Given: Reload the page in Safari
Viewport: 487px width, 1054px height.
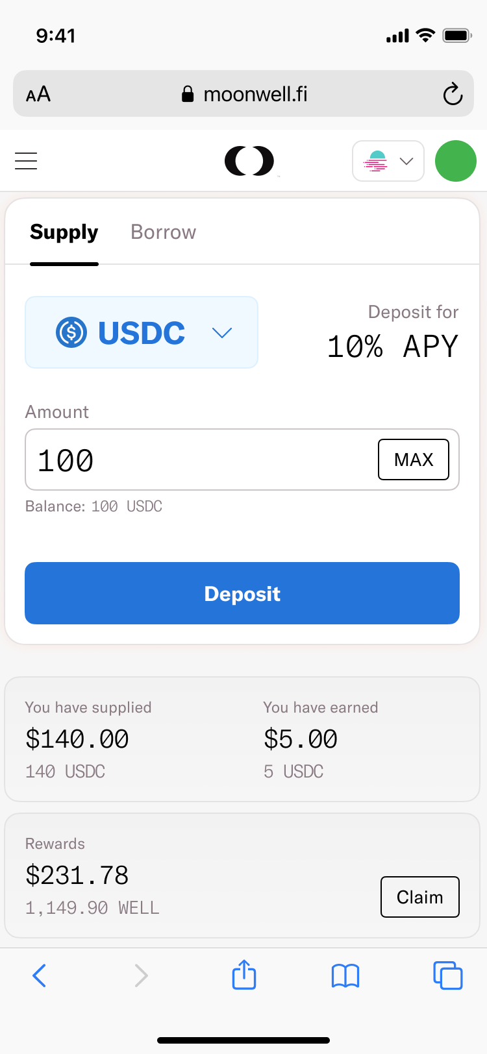Looking at the screenshot, I should (x=453, y=95).
